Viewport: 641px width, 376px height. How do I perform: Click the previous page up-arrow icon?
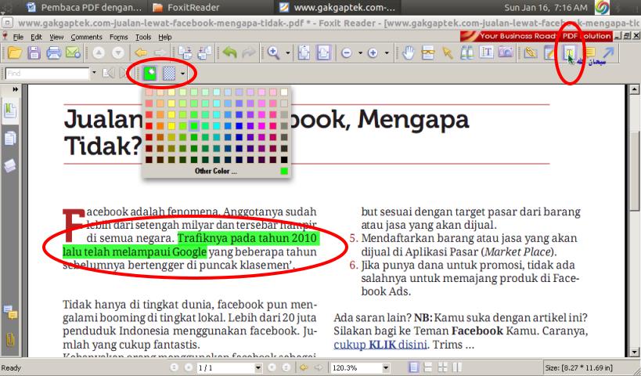pyautogui.click(x=99, y=52)
